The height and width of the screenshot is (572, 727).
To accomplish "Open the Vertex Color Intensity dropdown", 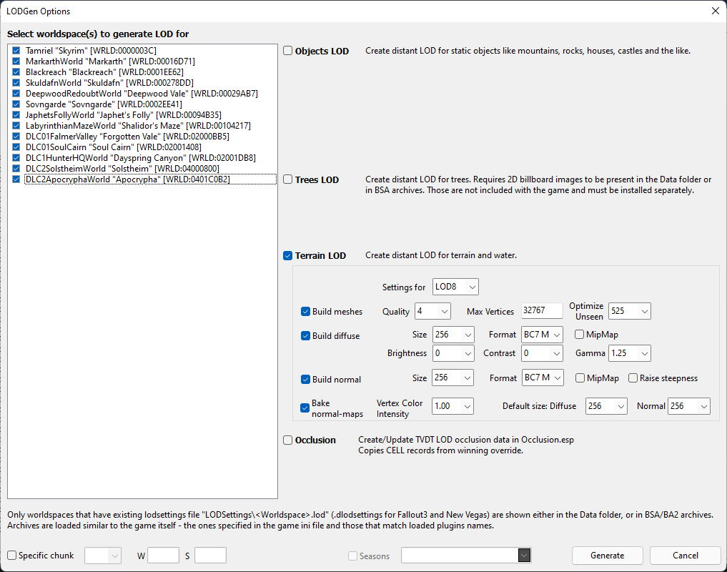I will 452,406.
